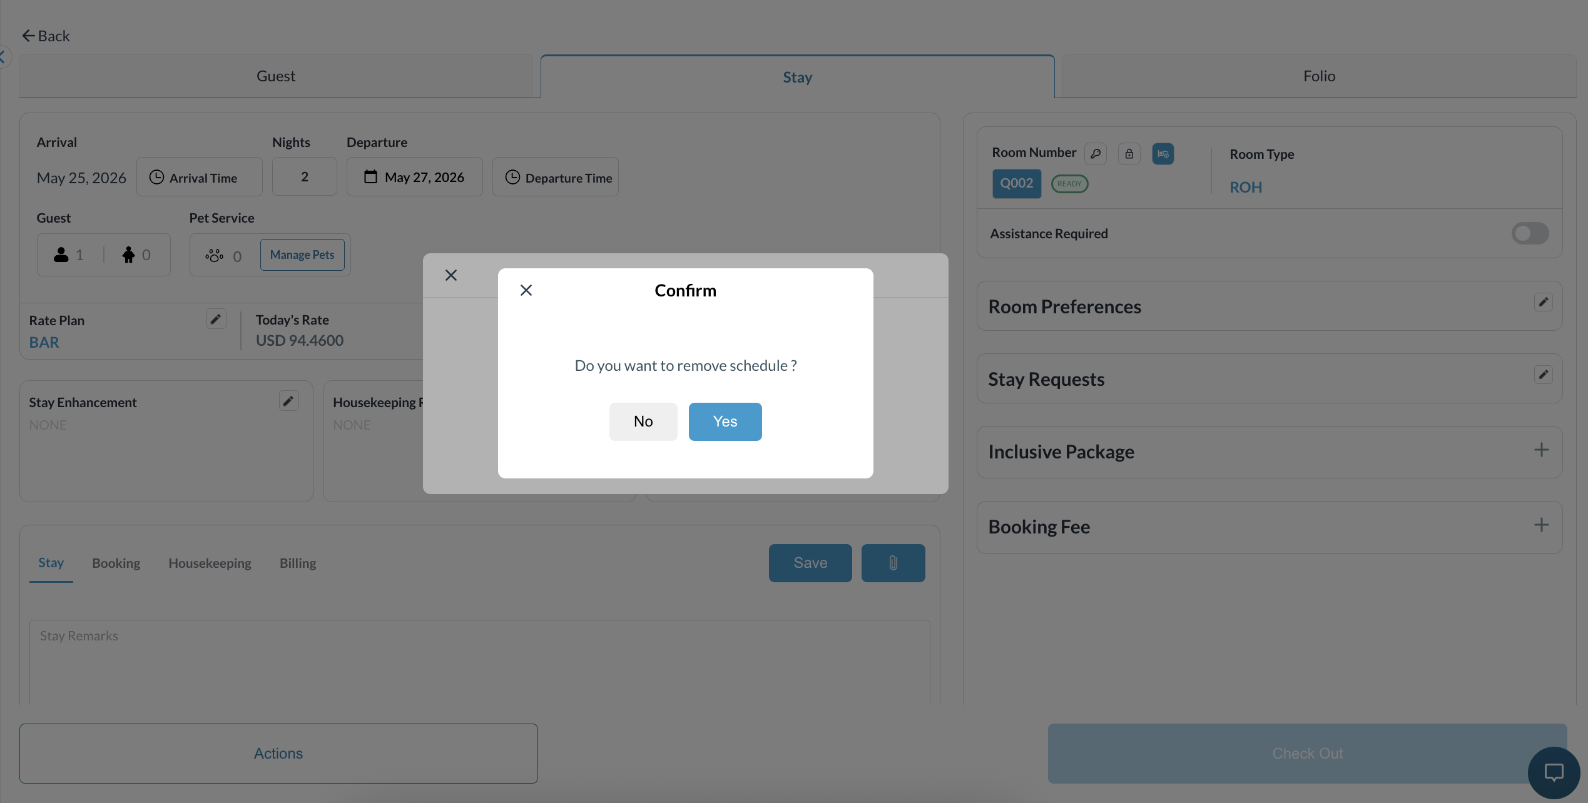1588x803 pixels.
Task: Click the room lock icon
Action: coord(1129,154)
